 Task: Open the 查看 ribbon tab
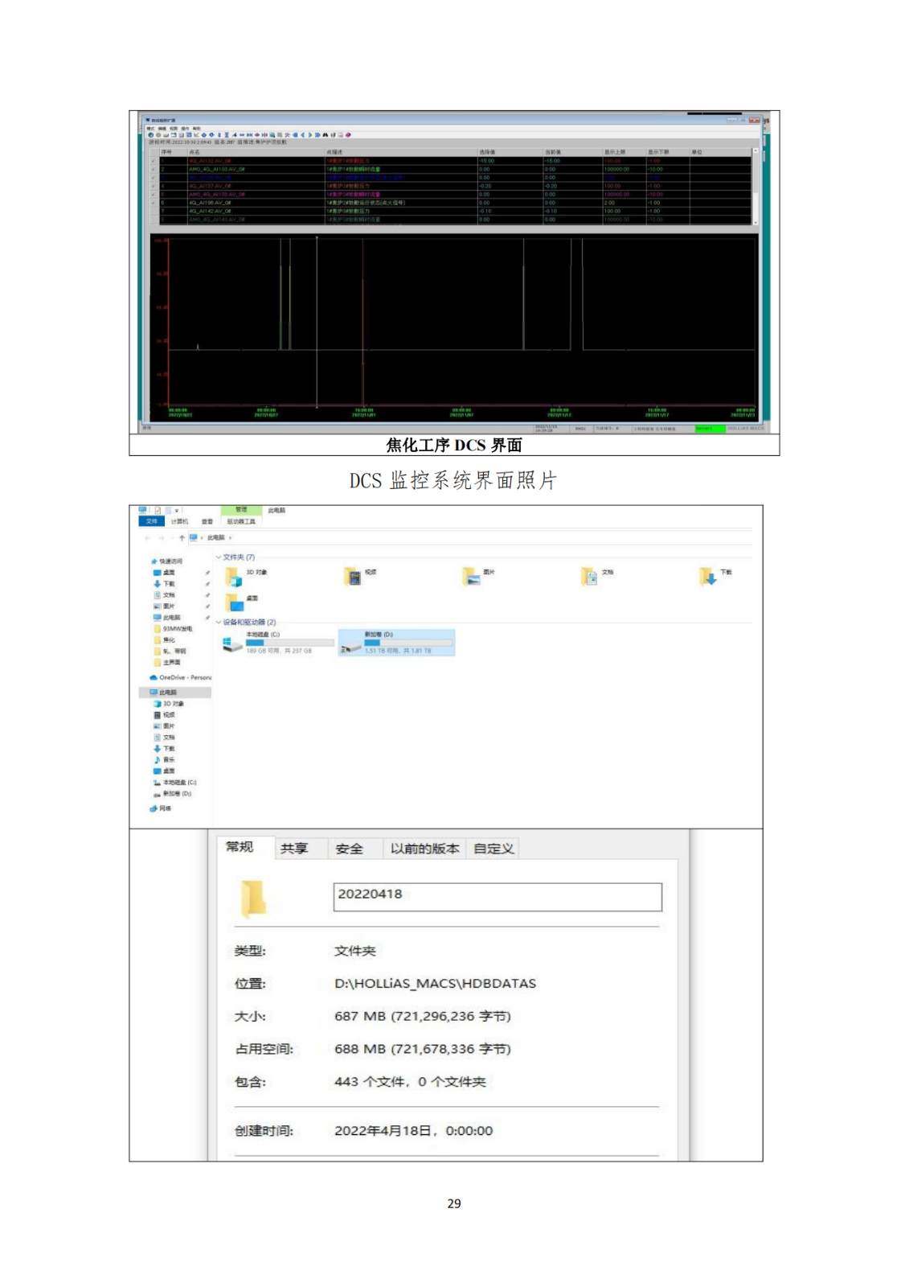[207, 521]
